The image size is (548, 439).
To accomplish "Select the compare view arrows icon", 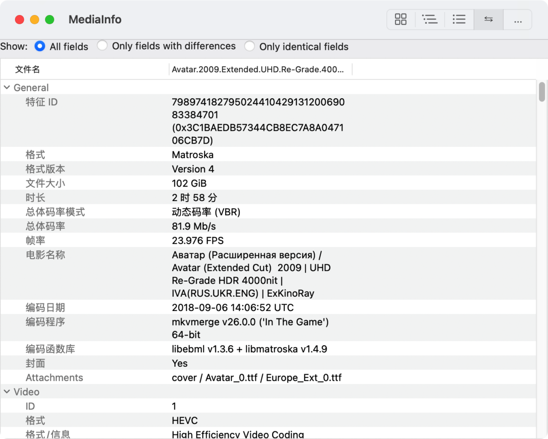I will click(489, 19).
